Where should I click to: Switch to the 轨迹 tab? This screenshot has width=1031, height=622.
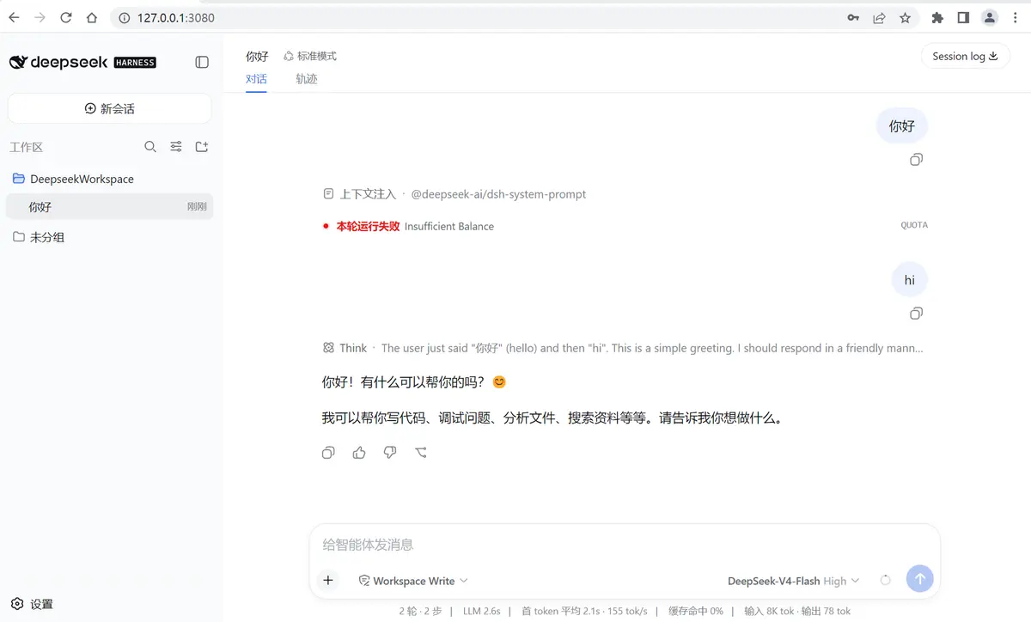click(x=307, y=79)
